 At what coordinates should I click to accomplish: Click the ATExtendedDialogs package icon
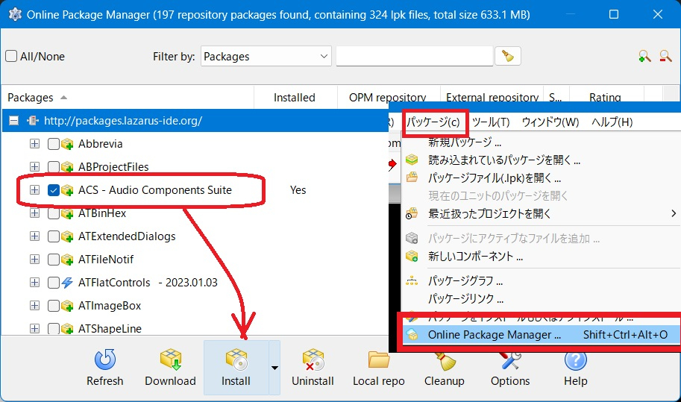[x=67, y=236]
